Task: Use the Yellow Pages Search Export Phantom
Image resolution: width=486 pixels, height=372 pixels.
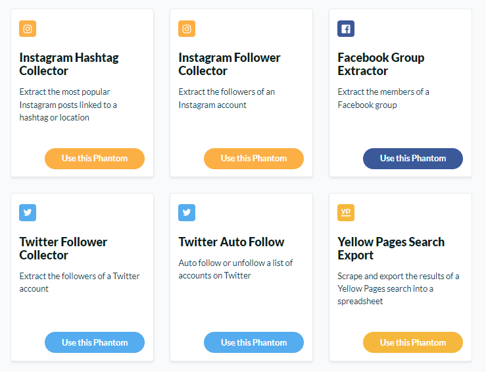Action: (x=413, y=342)
